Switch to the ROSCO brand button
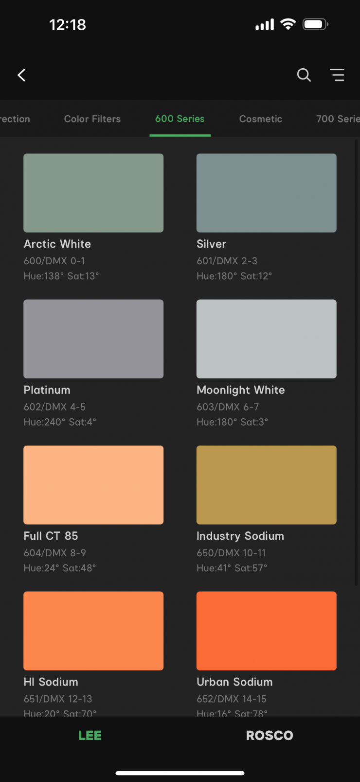Screen dimensions: 360x782 click(x=270, y=735)
